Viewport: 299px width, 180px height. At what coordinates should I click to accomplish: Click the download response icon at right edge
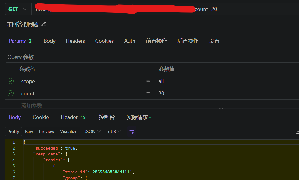coord(297,132)
